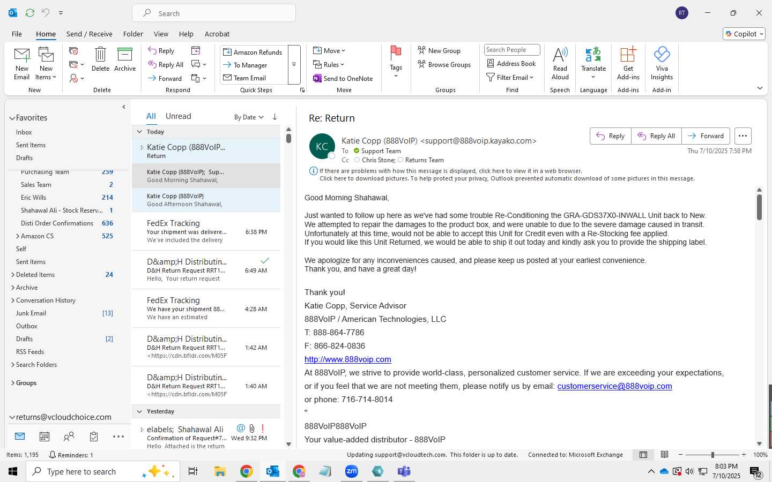772x482 pixels.
Task: Open the By Date sort dropdown
Action: 249,117
